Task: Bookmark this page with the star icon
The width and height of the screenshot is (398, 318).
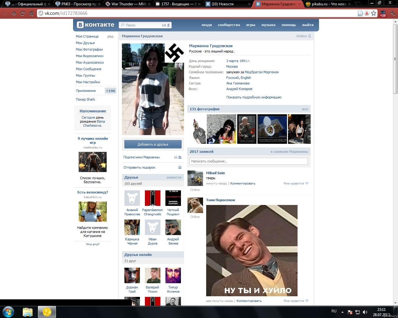Action: point(373,13)
